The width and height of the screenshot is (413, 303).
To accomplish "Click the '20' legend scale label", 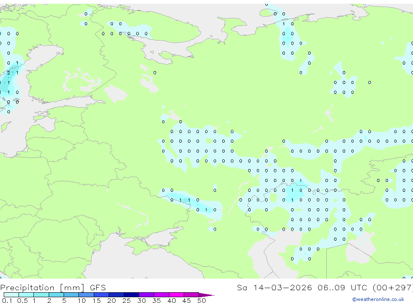I will pyautogui.click(x=112, y=301).
